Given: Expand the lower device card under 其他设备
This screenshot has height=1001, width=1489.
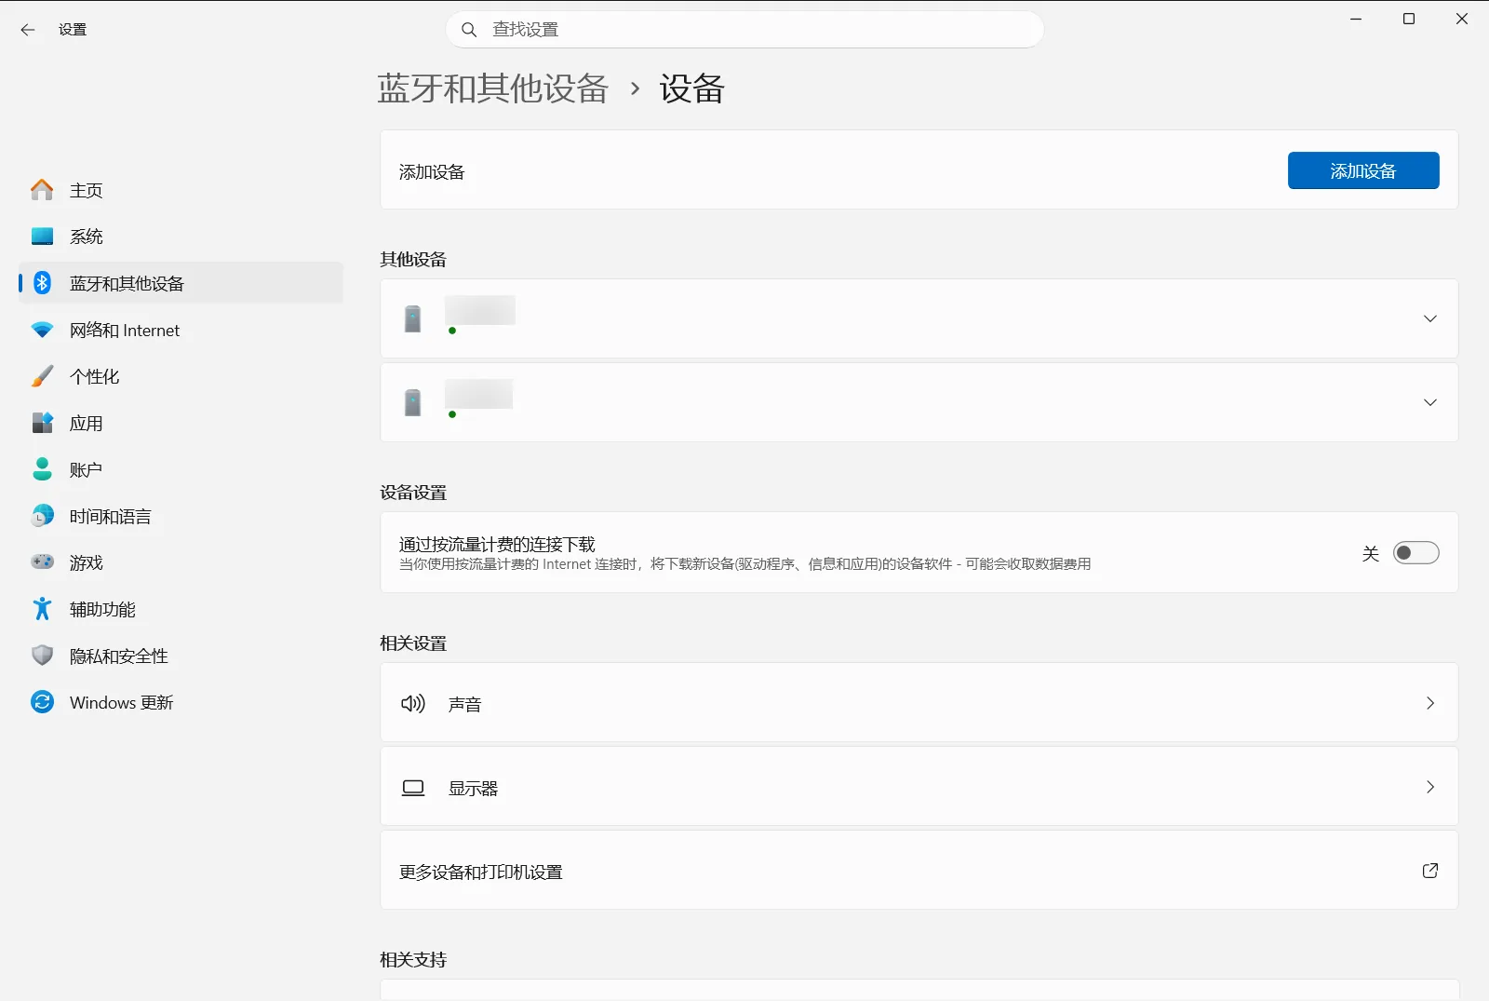Looking at the screenshot, I should click(1430, 402).
